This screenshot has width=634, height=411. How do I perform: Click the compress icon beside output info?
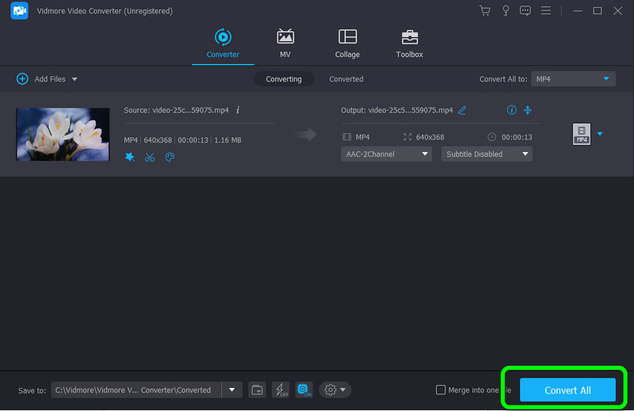(x=529, y=110)
